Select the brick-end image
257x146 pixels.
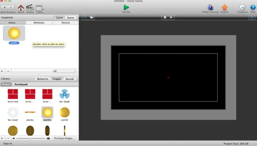[13, 94]
